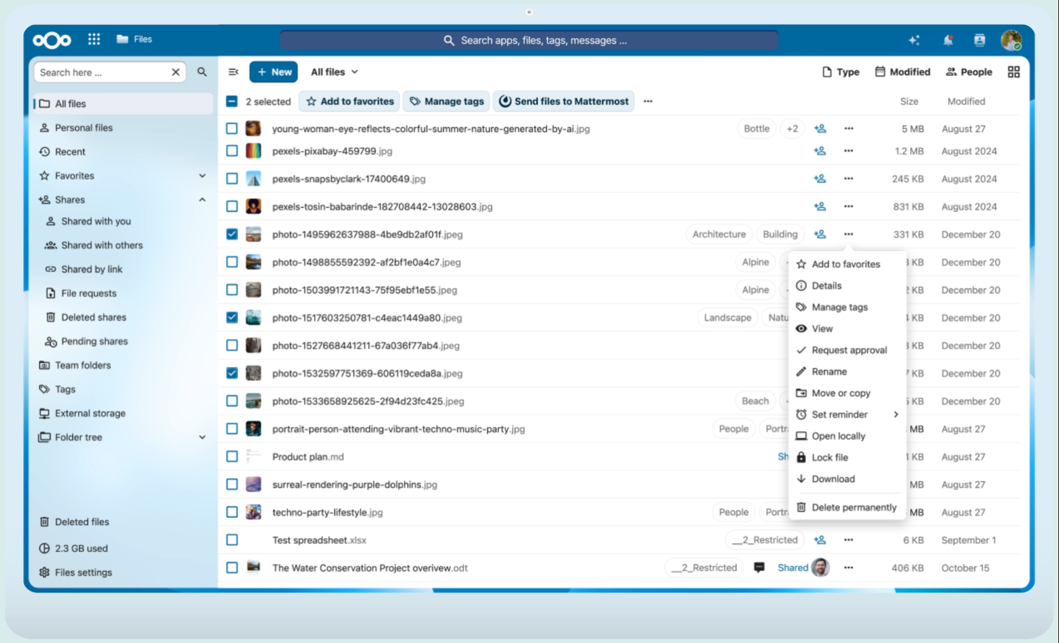Viewport: 1059px width, 643px height.
Task: Uncheck photo-1495962637988-4be9db2af01f.jpeg checkbox
Action: coord(232,235)
